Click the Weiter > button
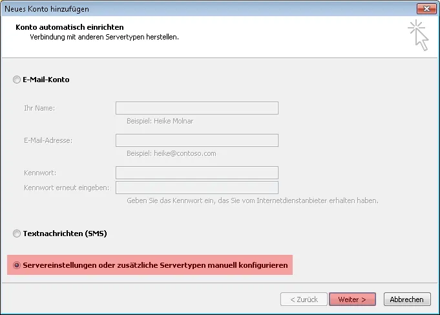This screenshot has height=315, width=440. 352,299
